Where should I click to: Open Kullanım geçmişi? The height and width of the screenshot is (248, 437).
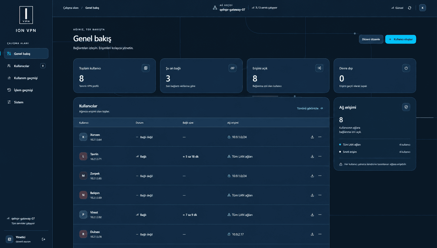[26, 78]
